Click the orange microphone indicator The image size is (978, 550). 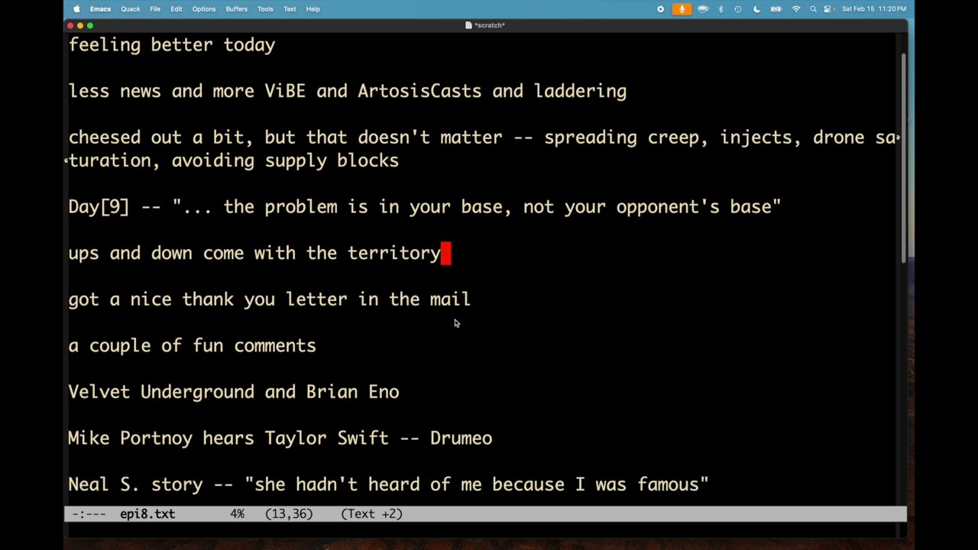pyautogui.click(x=682, y=9)
